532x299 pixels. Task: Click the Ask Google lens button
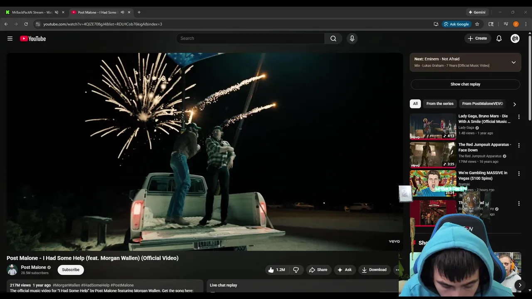pyautogui.click(x=456, y=24)
